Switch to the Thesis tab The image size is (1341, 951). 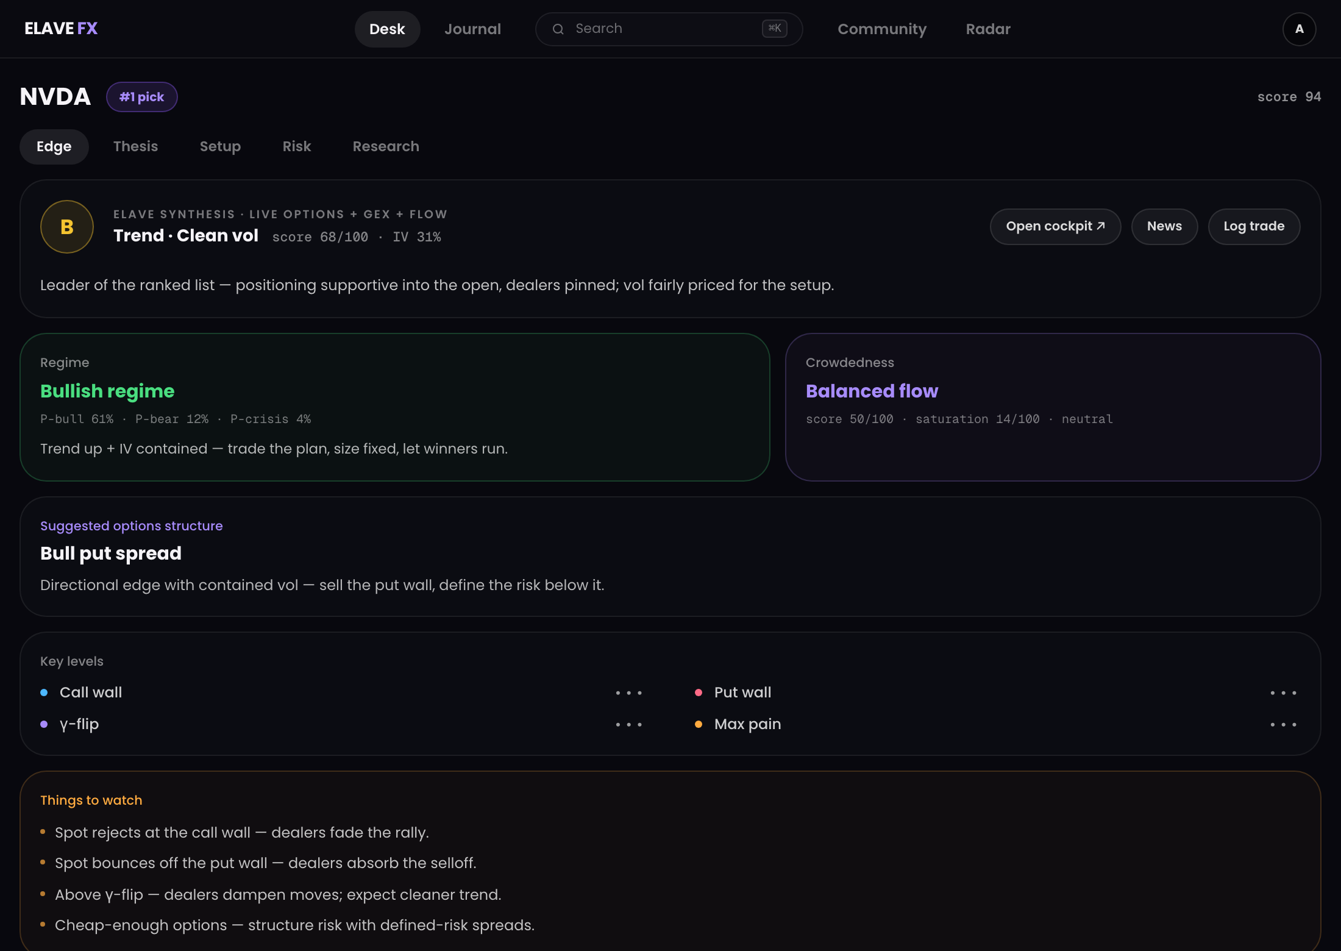pos(135,146)
